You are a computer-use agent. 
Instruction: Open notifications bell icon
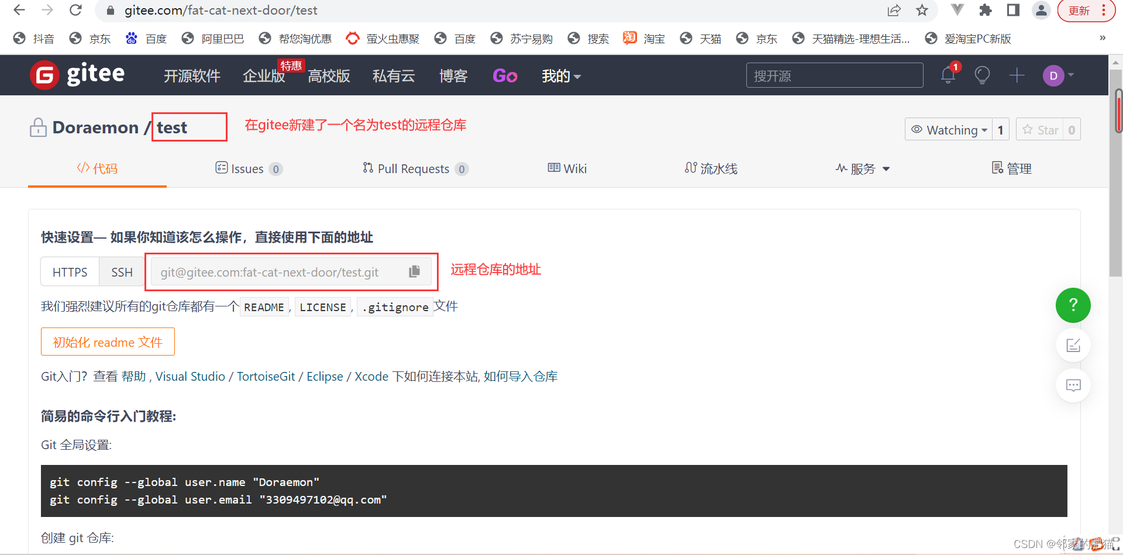click(948, 75)
